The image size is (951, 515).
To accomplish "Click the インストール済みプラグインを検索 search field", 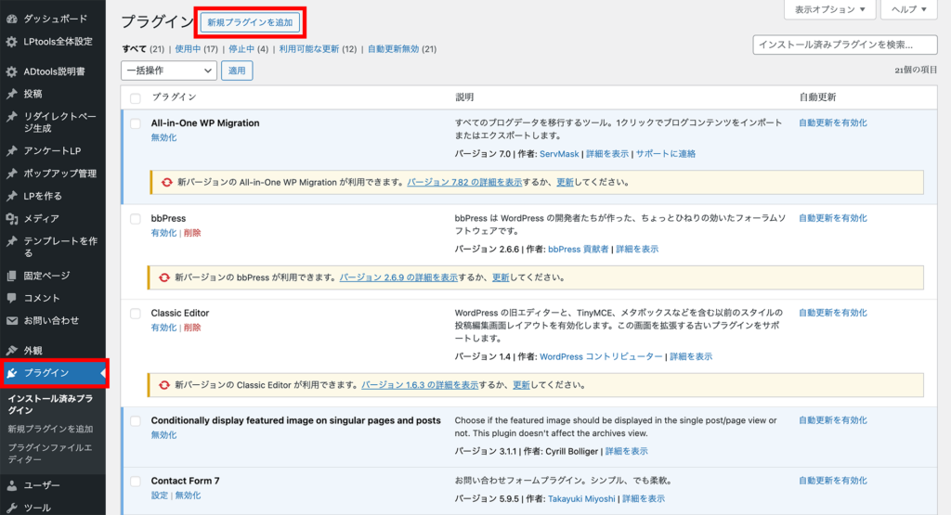I will click(x=845, y=45).
